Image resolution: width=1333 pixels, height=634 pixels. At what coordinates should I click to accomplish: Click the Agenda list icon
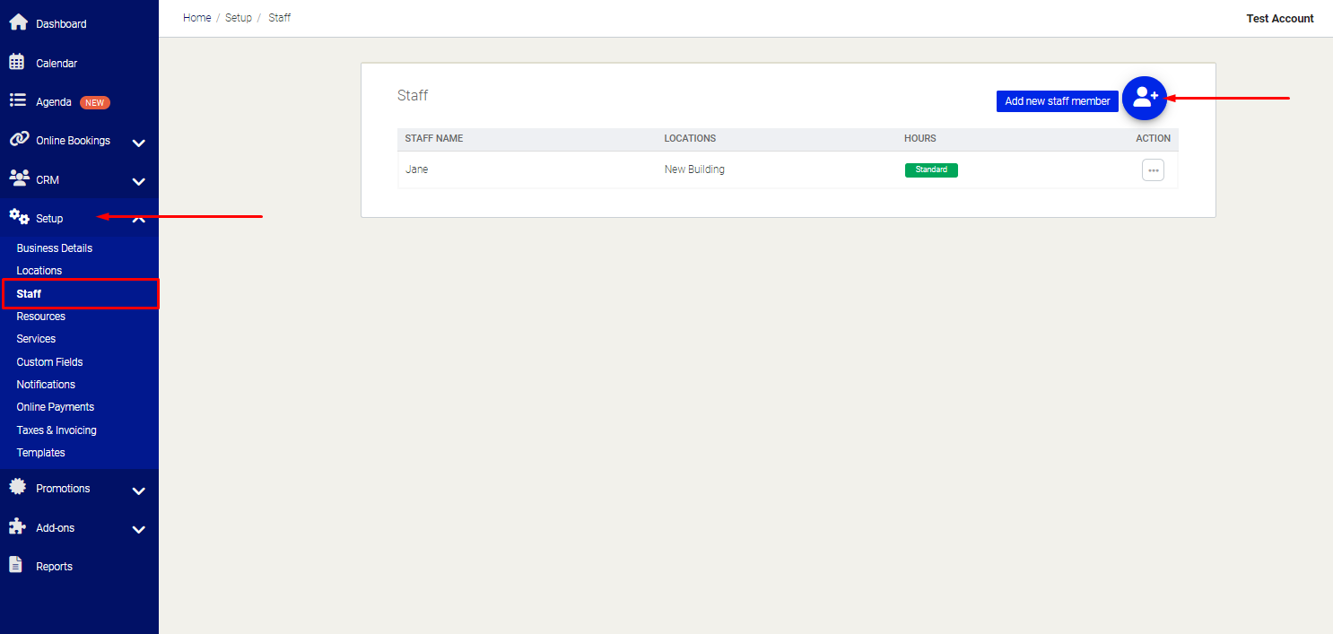(x=17, y=101)
